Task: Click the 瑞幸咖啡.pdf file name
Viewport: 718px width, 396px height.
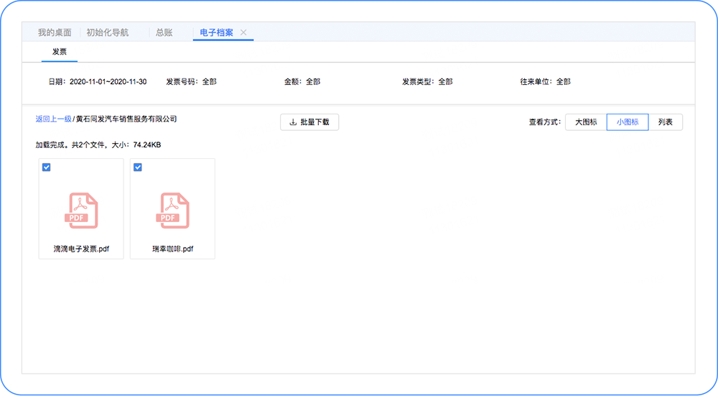Action: click(172, 249)
